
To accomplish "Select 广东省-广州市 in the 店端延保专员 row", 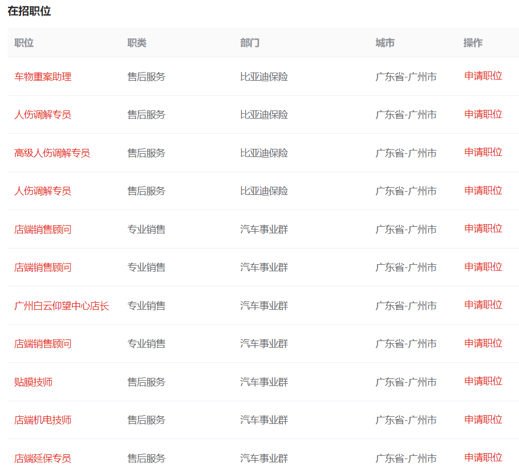I will click(x=406, y=459).
